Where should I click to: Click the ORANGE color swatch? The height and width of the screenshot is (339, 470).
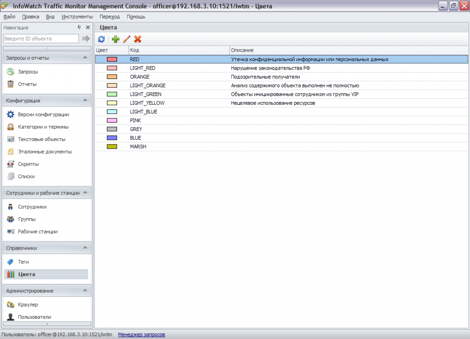click(112, 77)
